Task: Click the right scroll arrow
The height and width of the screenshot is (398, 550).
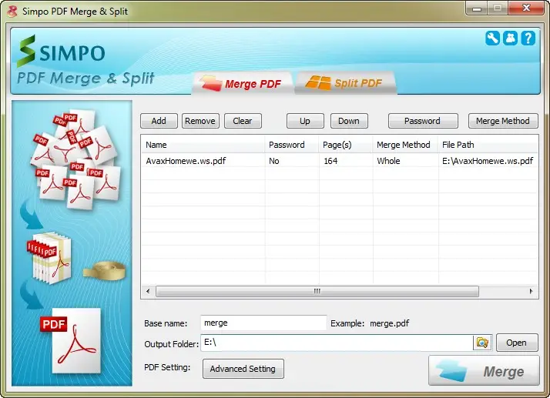Action: pyautogui.click(x=531, y=292)
